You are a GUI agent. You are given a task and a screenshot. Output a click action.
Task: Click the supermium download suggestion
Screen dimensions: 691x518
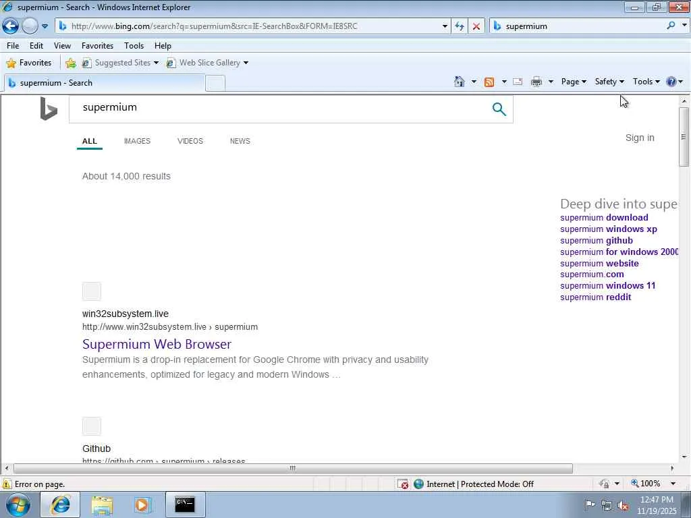click(604, 218)
